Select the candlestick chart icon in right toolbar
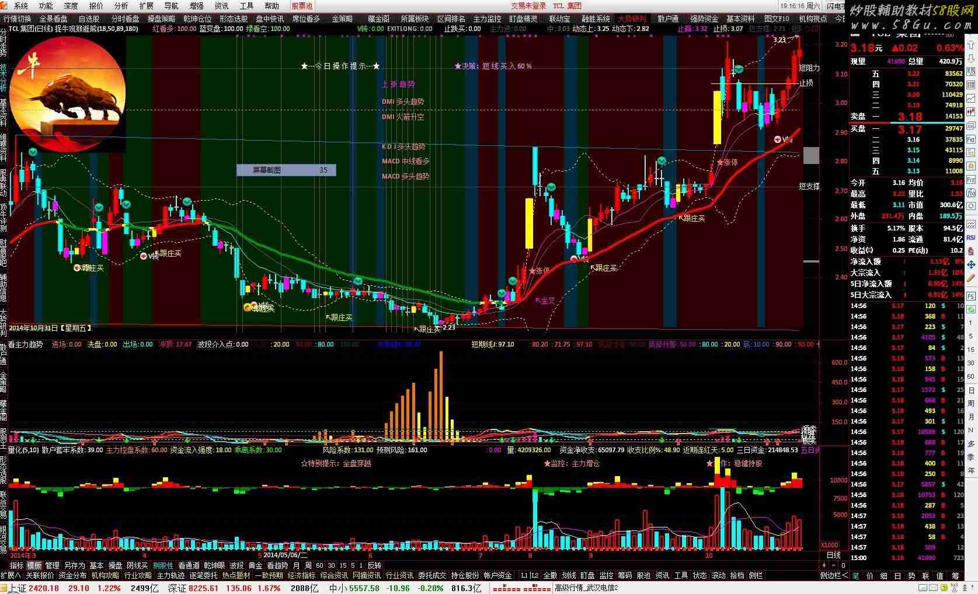The height and width of the screenshot is (594, 978). (x=971, y=112)
